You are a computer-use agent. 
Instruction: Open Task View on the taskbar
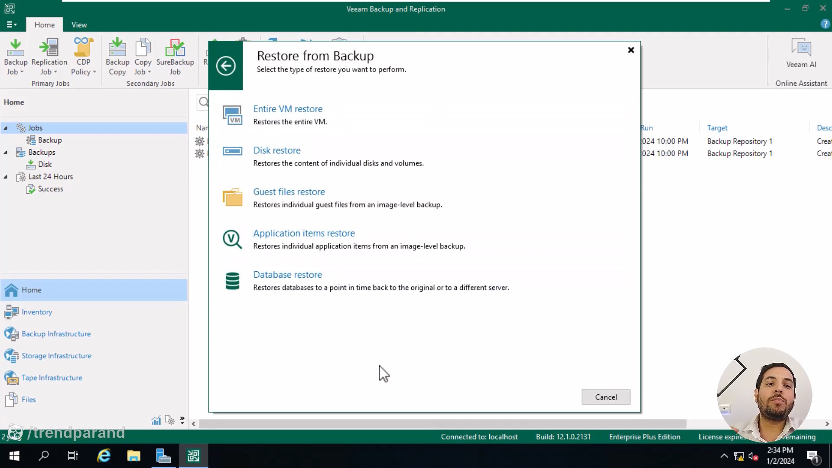[x=73, y=456]
